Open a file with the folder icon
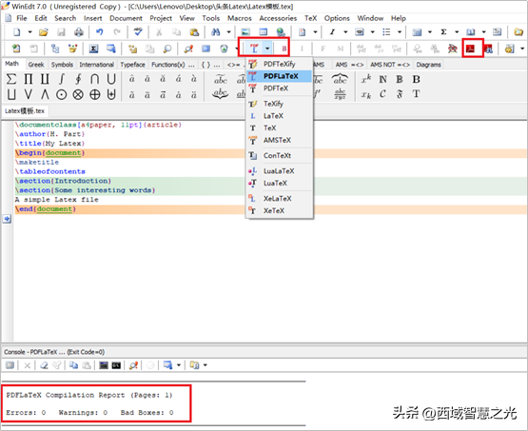 point(43,32)
